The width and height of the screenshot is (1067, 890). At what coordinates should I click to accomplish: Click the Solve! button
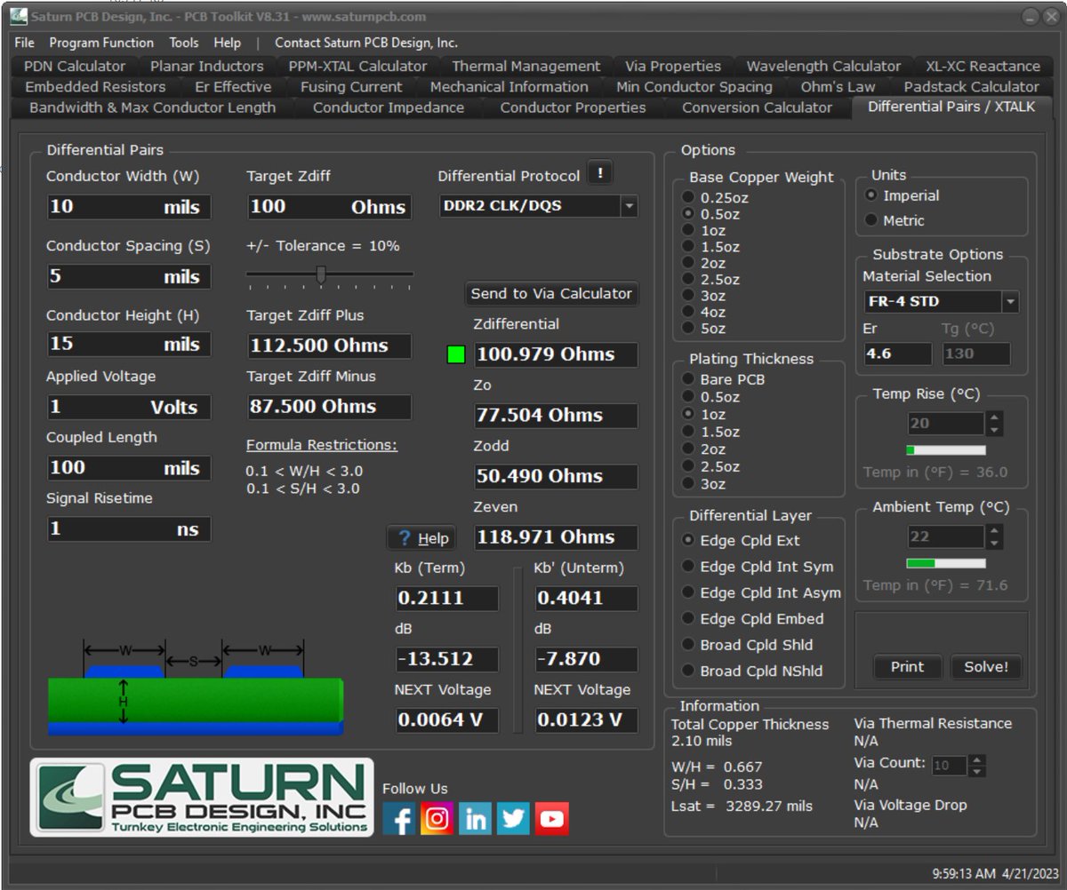986,667
